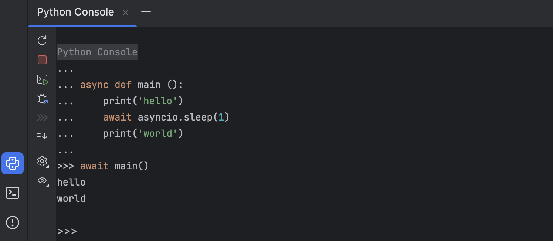Click the 'hello' output line
553x241 pixels.
pos(71,182)
